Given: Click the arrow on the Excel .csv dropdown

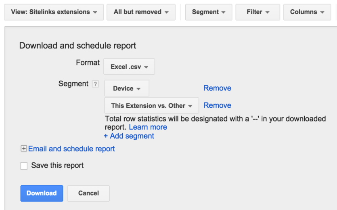Looking at the screenshot, I should [146, 67].
